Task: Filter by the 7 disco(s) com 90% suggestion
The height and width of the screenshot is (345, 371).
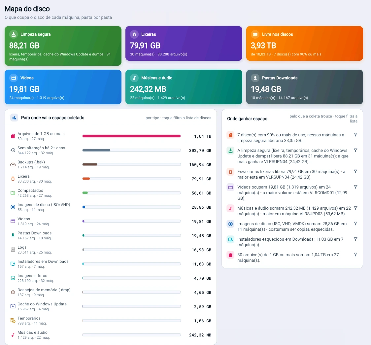Action: point(355,135)
